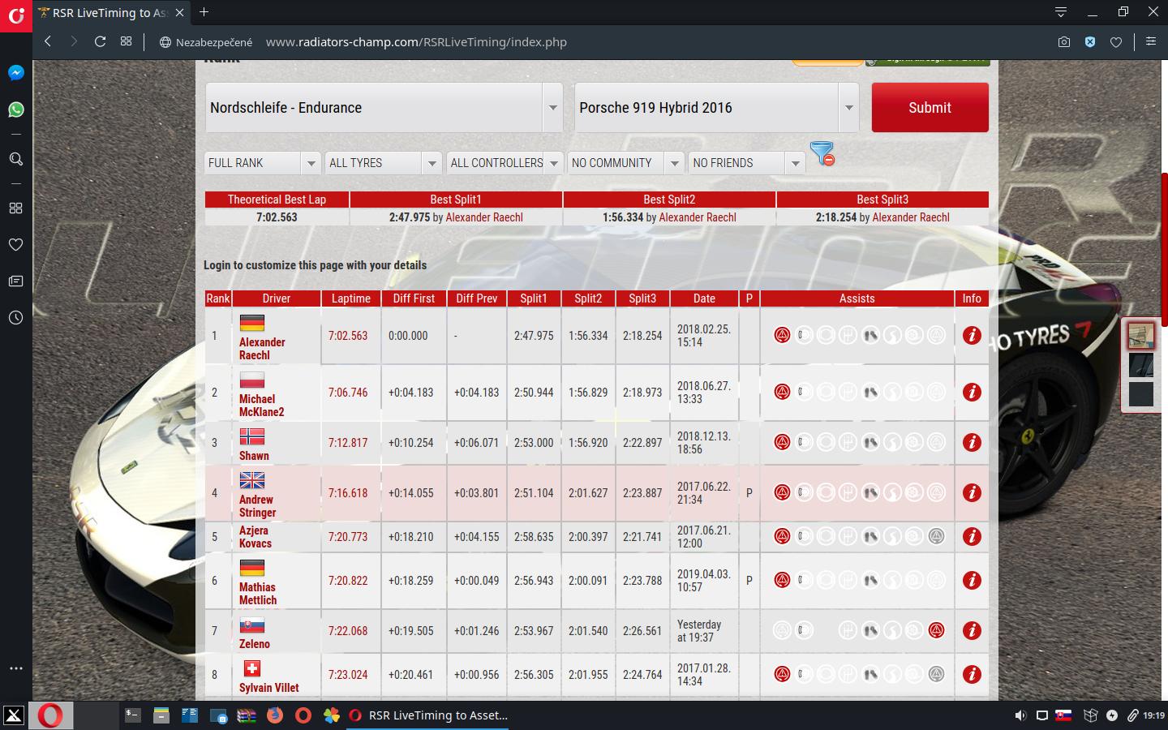Select the bottom background thumbnail on right
This screenshot has height=730, width=1168.
(x=1141, y=395)
